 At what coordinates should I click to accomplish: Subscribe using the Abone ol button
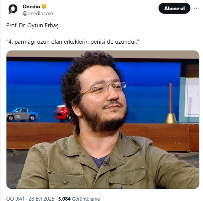point(174,8)
